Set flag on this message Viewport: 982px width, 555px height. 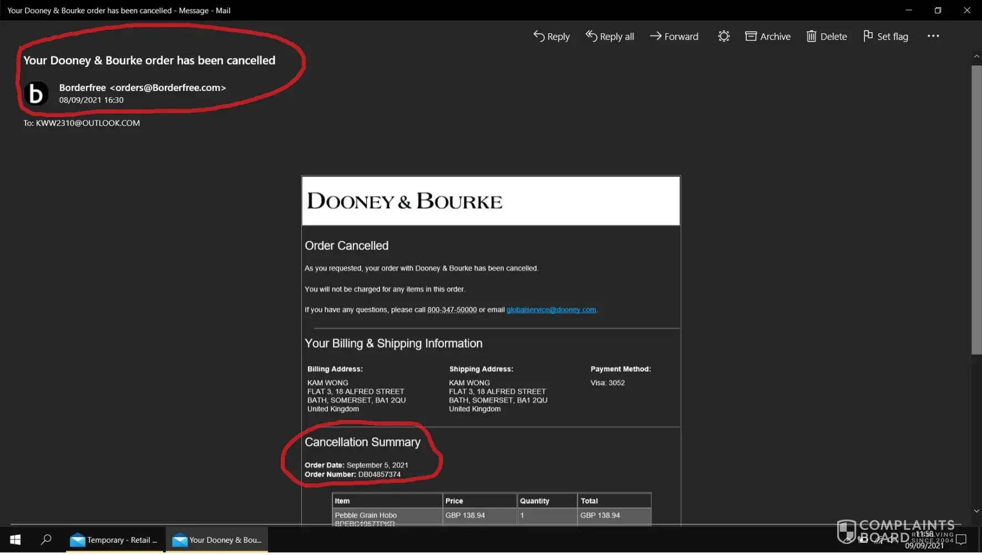point(886,37)
